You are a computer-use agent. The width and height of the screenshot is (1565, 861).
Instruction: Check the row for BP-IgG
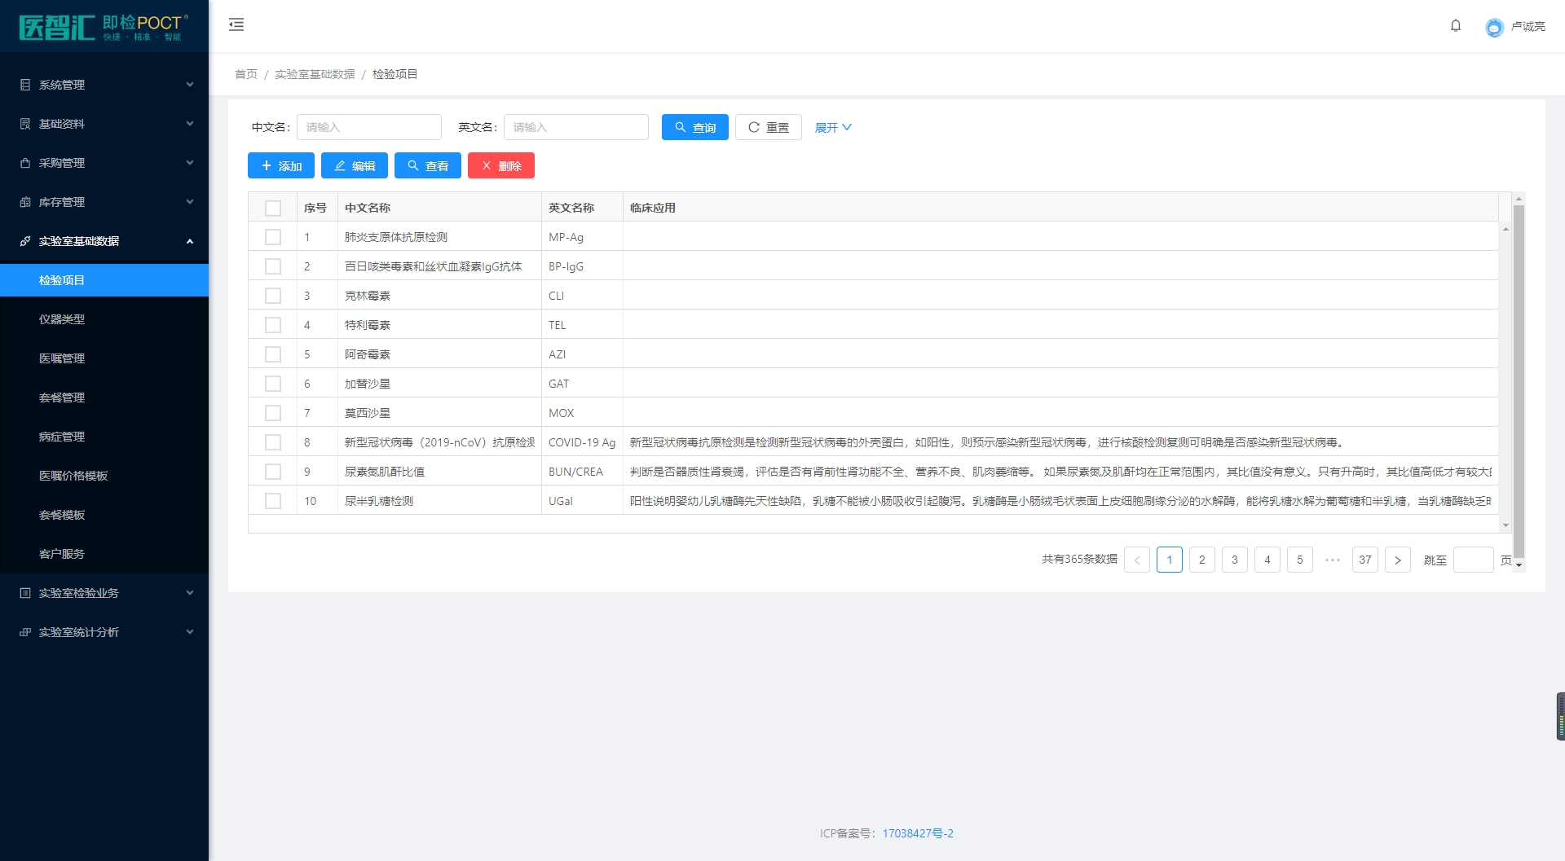click(273, 266)
